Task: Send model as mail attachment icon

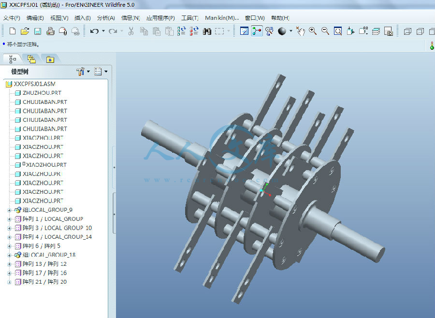Action: click(x=63, y=31)
